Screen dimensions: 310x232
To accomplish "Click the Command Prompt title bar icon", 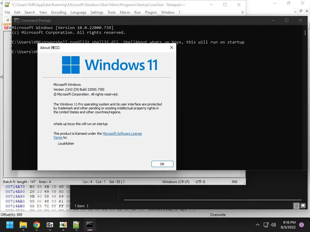I will click(x=17, y=21).
